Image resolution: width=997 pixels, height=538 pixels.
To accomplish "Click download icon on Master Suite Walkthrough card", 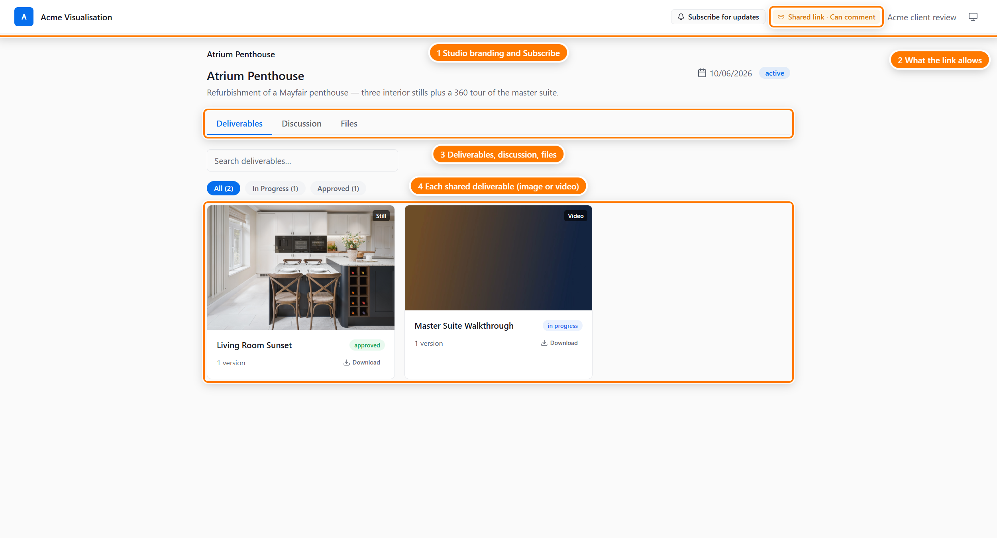I will tap(544, 343).
